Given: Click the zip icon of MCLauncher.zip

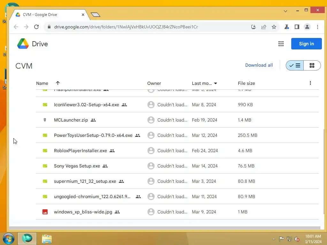Looking at the screenshot, I should point(45,120).
